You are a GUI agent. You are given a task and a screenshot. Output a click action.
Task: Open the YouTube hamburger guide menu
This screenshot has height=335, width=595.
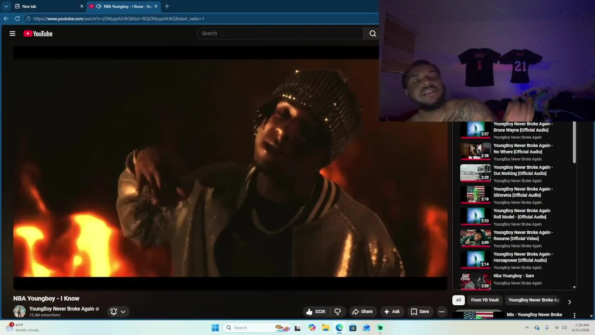click(x=13, y=33)
